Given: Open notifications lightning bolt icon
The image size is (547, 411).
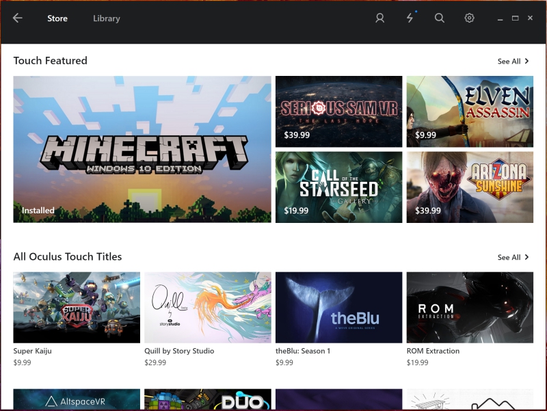Looking at the screenshot, I should point(410,18).
